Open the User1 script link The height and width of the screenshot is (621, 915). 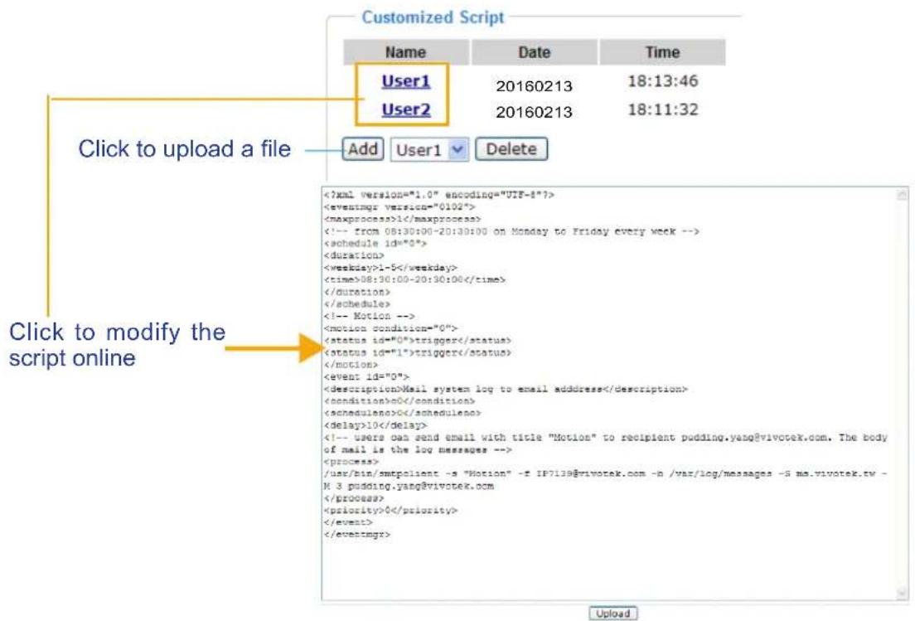405,81
